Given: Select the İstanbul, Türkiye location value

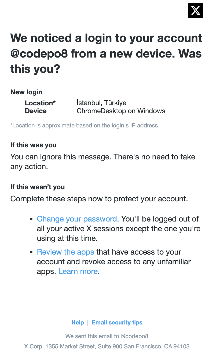Looking at the screenshot, I should pyautogui.click(x=101, y=103).
